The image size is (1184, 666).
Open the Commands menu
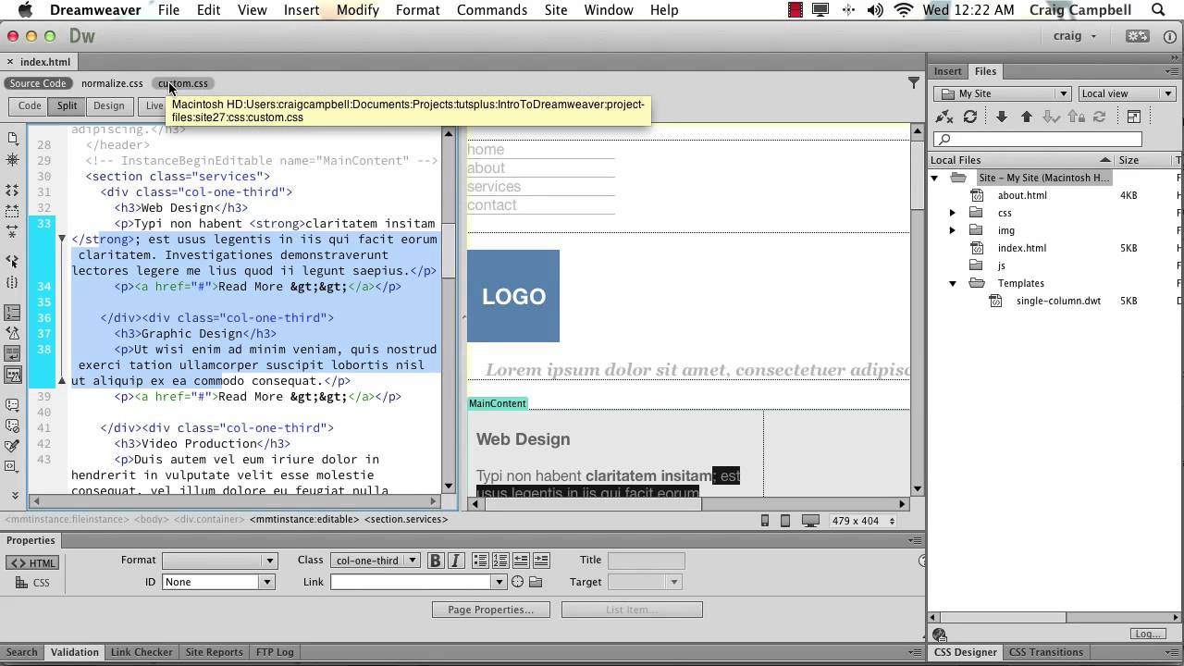(491, 10)
